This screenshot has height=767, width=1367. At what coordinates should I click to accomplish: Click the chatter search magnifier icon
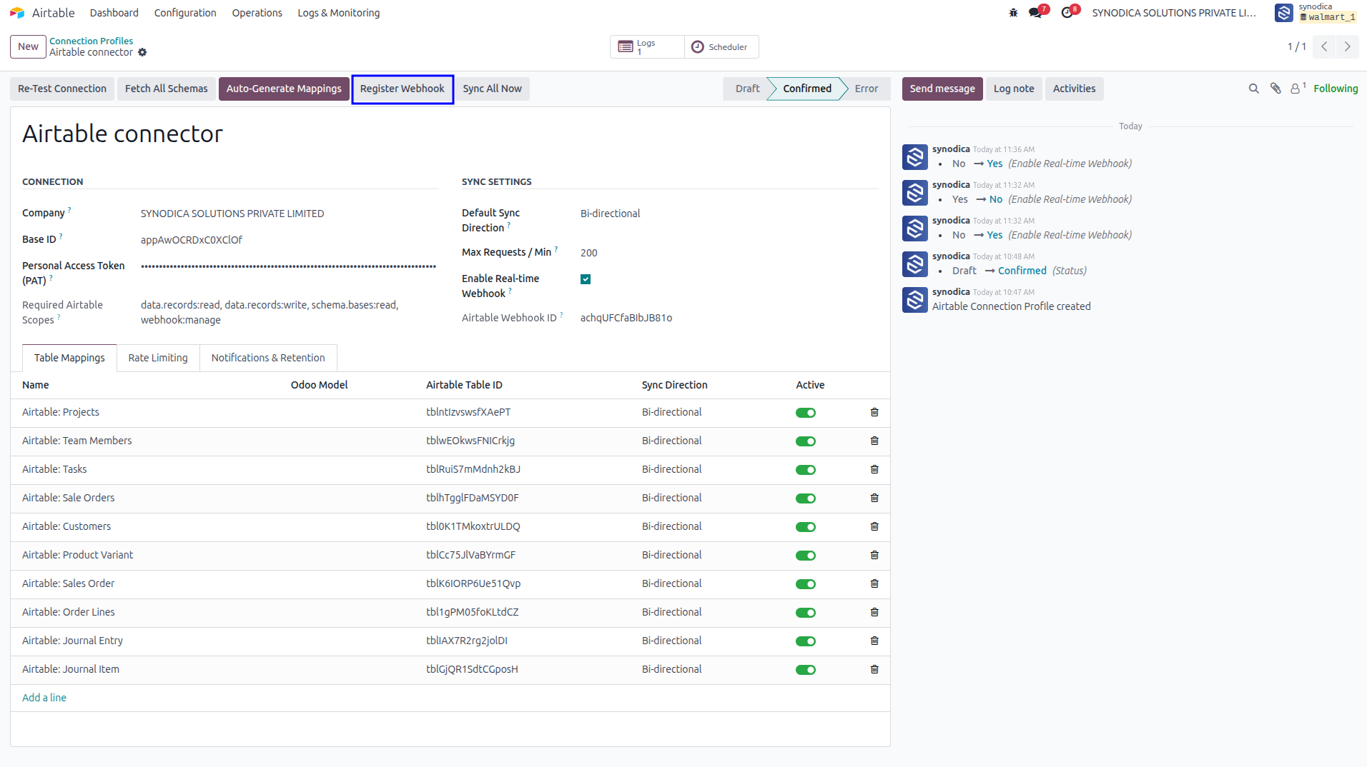[1253, 89]
